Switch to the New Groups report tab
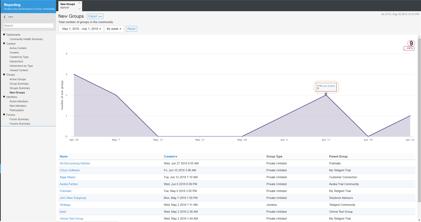Screen dimensions: 421x222 [x=68, y=6]
